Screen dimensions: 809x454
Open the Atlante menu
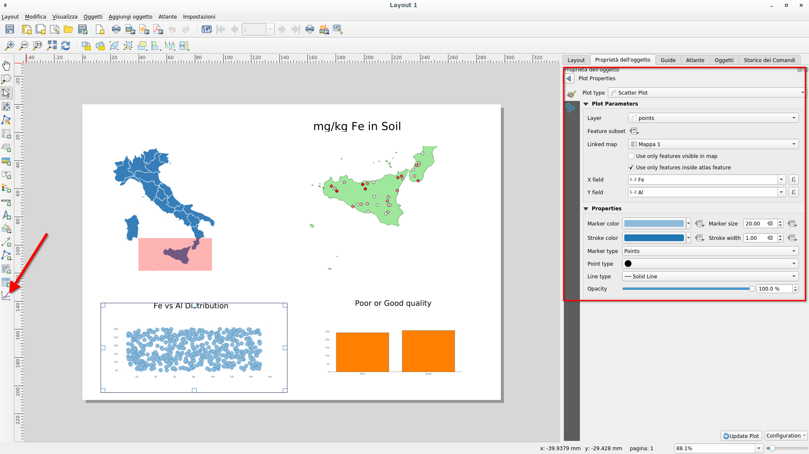click(167, 16)
